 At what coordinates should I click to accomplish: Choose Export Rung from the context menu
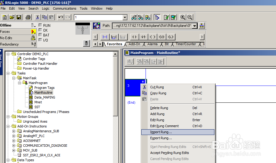(x=178, y=138)
